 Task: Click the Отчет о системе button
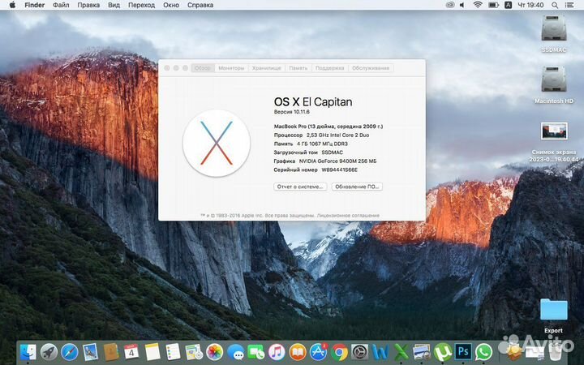[x=300, y=187]
